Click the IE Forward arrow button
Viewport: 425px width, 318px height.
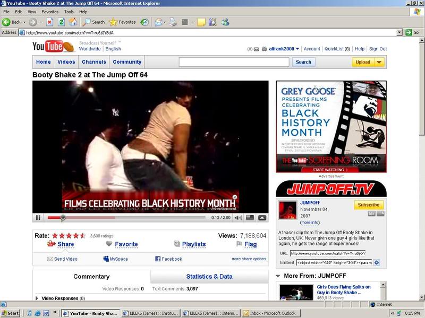33,22
